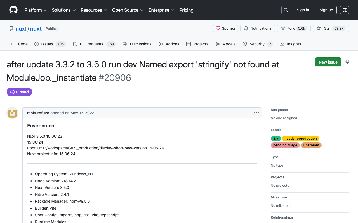Create a New issue
The image size is (358, 223).
[328, 62]
